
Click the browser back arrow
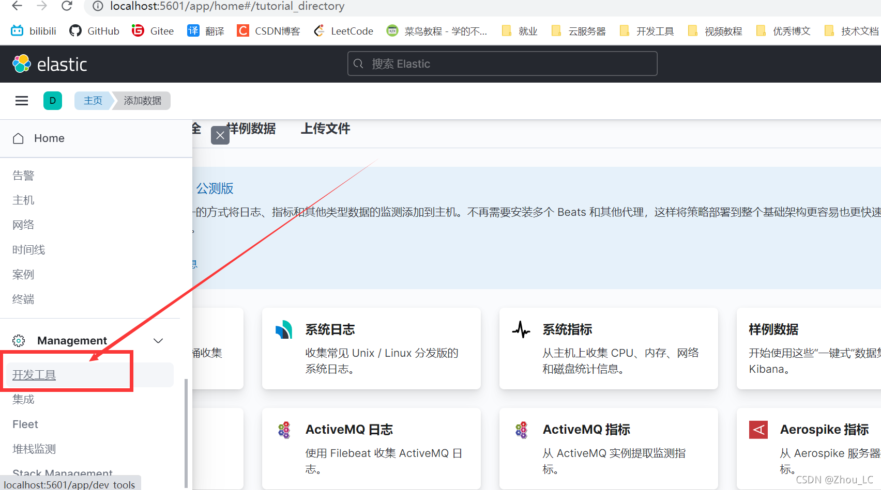pyautogui.click(x=17, y=6)
